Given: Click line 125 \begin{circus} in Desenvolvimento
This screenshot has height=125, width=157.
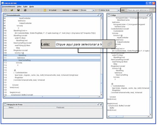Looking at the screenshot, I should pos(15,92).
